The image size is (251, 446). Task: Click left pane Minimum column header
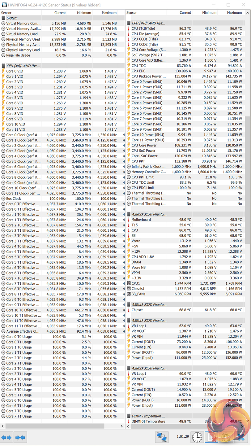(x=80, y=13)
